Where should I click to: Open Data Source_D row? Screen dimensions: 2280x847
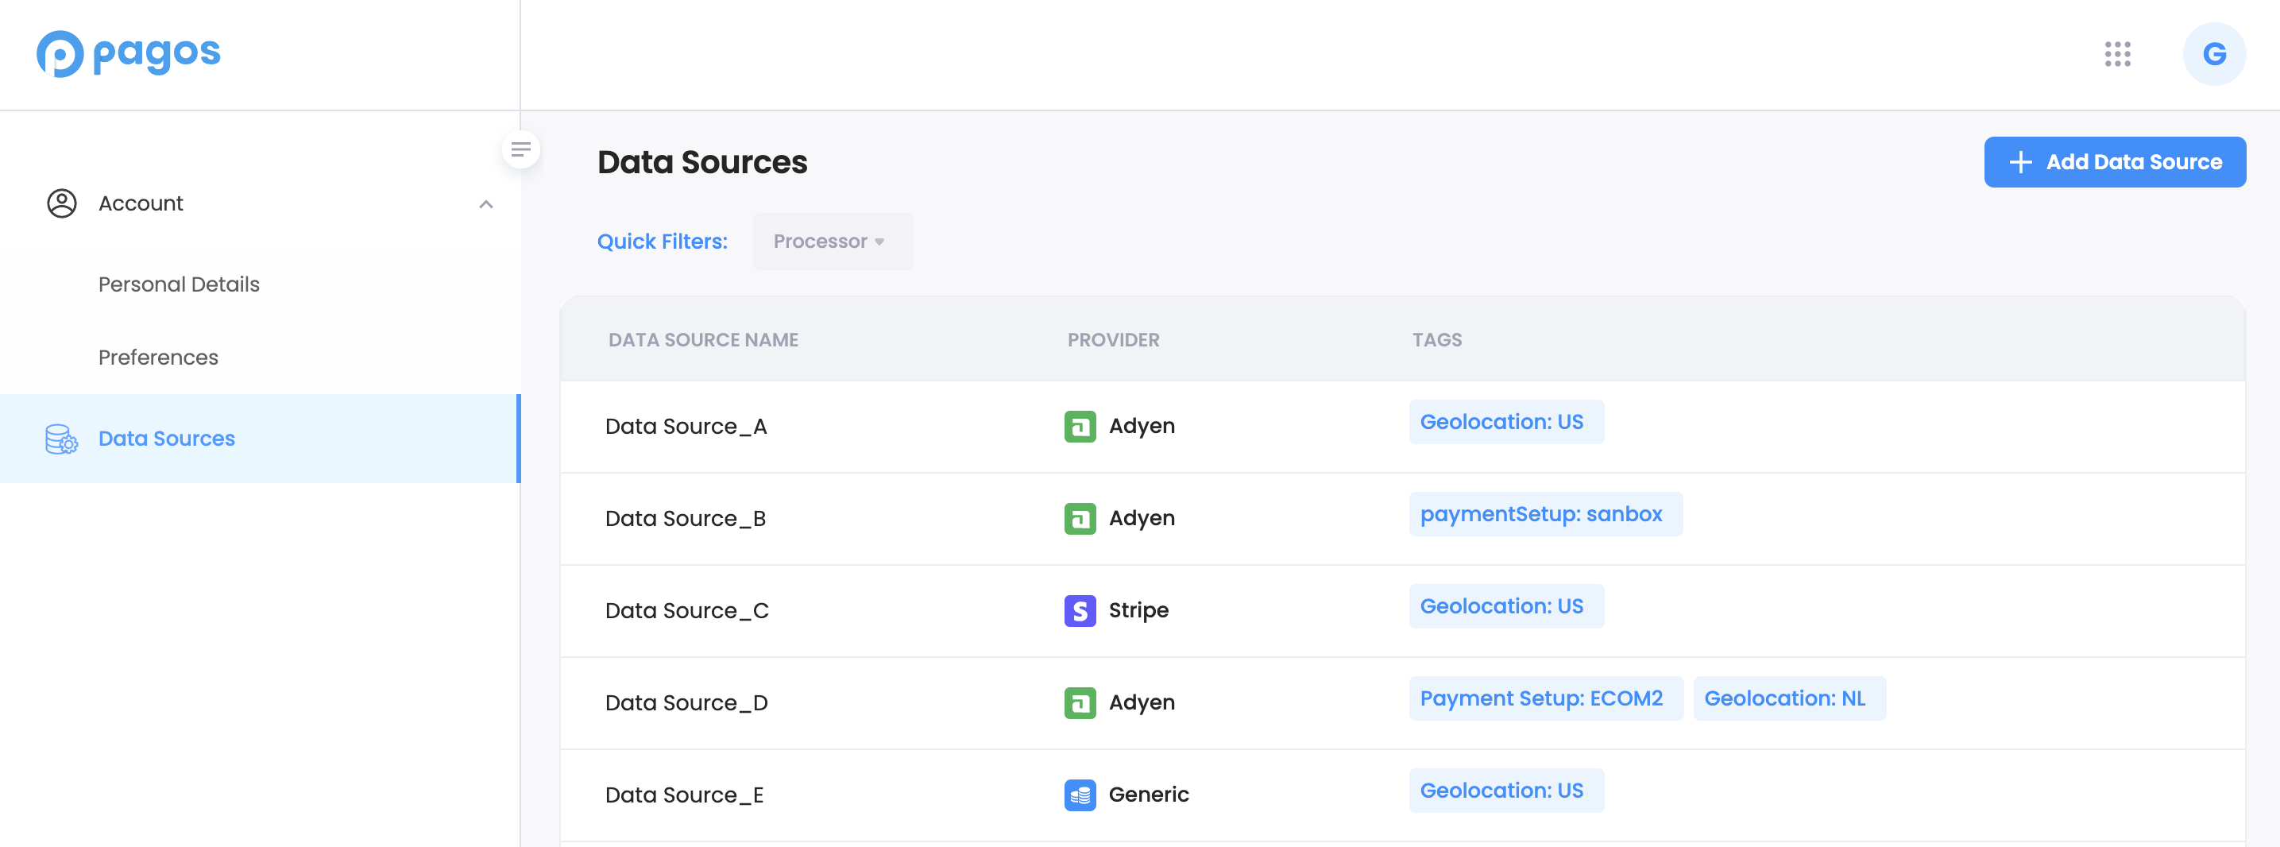(x=686, y=702)
